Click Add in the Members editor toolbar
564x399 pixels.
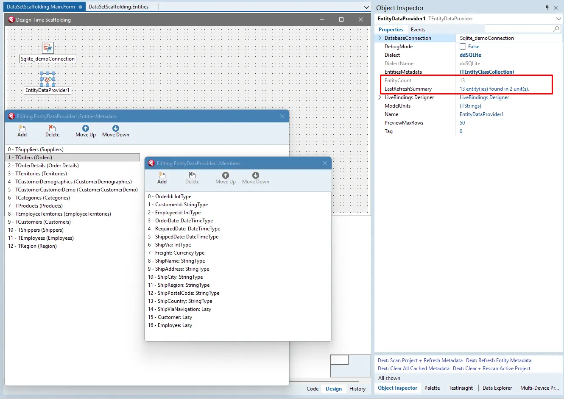(x=162, y=178)
